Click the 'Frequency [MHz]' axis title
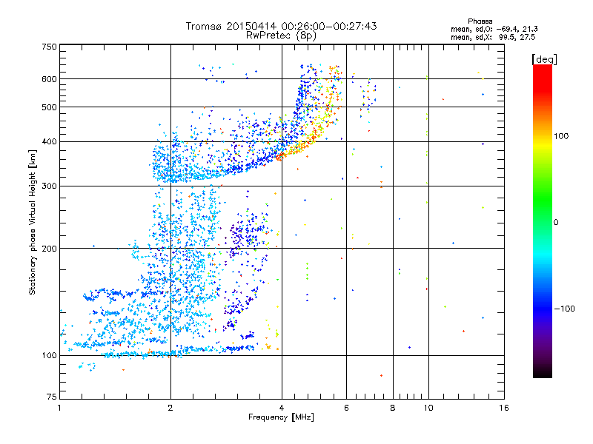593x444 pixels. 281,417
